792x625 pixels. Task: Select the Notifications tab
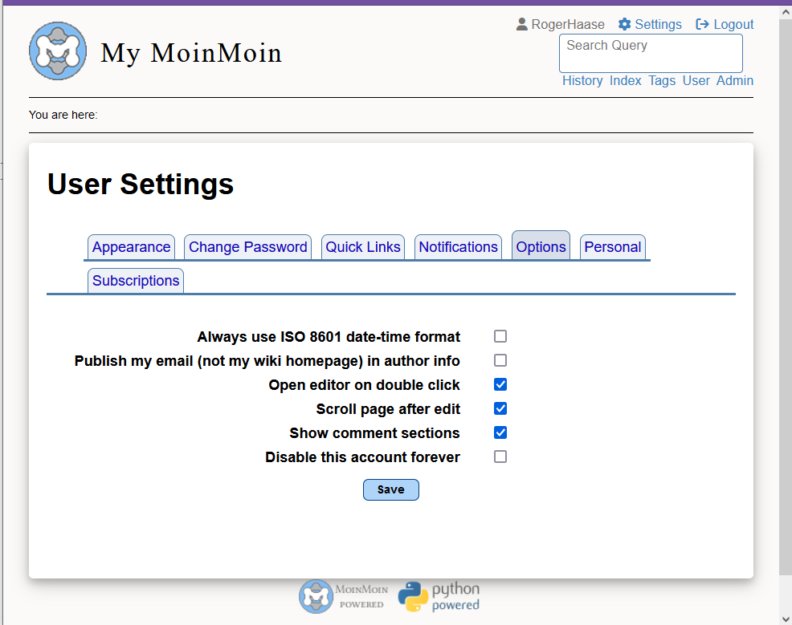point(458,247)
